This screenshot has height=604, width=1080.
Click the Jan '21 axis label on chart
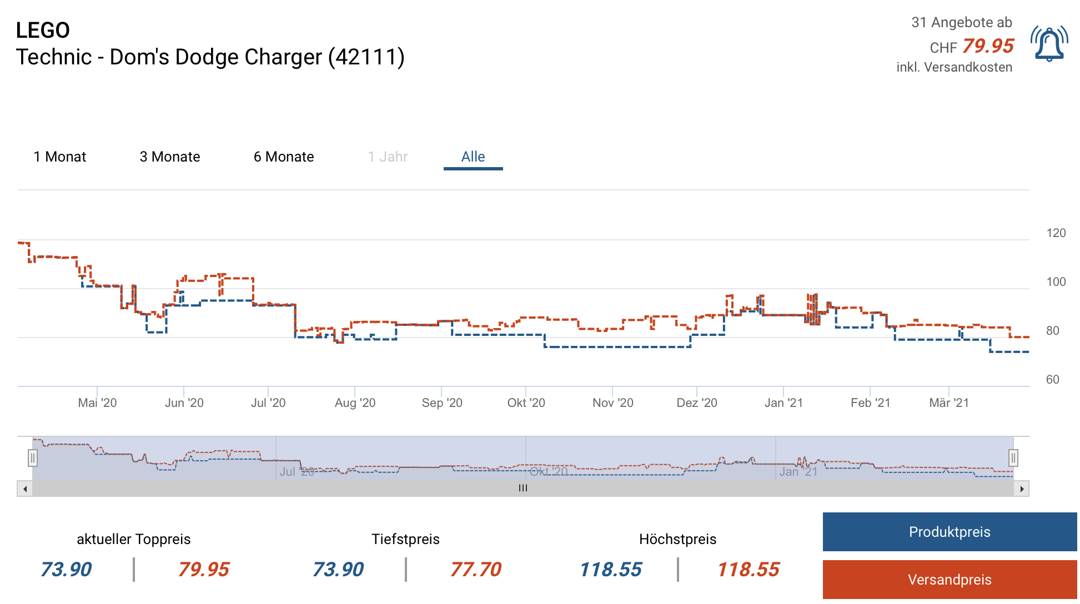[783, 403]
